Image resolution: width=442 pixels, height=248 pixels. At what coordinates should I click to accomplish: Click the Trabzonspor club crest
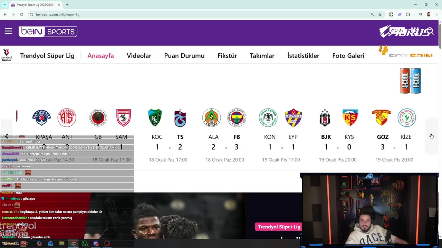180,118
